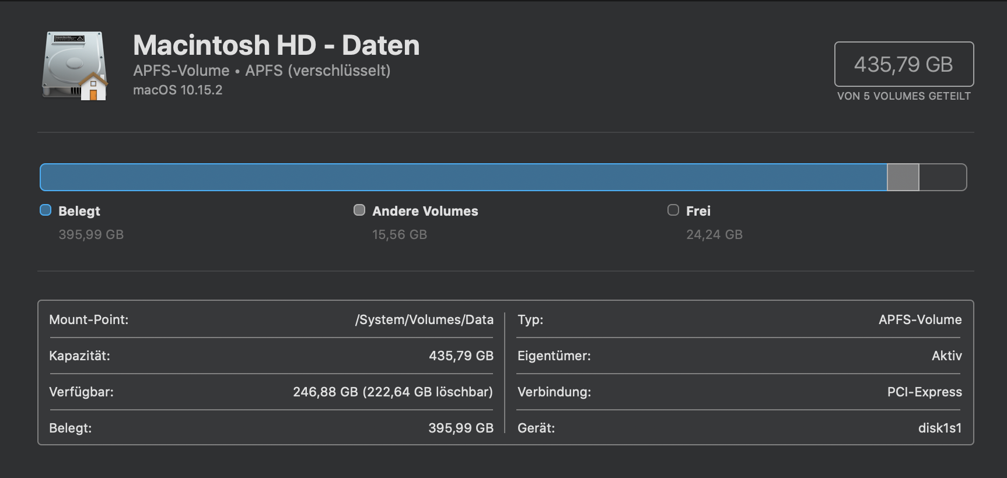Click the Belegt table value 395,99 GB
This screenshot has width=1007, height=478.
[461, 428]
